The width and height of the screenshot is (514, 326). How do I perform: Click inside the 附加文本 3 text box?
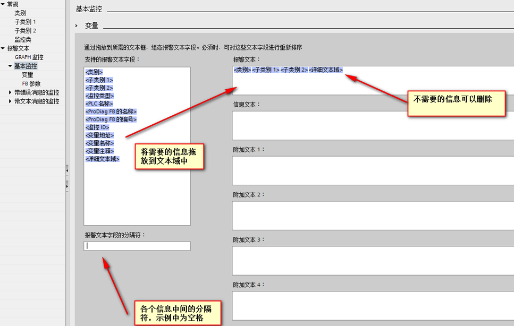click(372, 261)
